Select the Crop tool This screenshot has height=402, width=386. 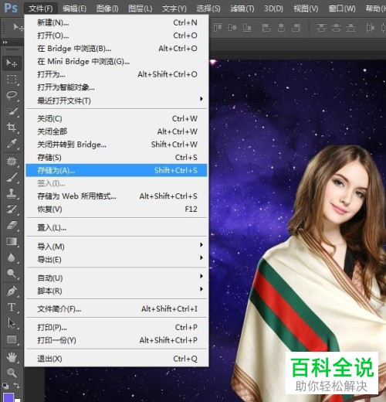(12, 127)
